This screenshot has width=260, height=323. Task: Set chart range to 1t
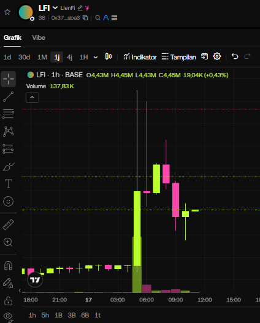pos(97,315)
